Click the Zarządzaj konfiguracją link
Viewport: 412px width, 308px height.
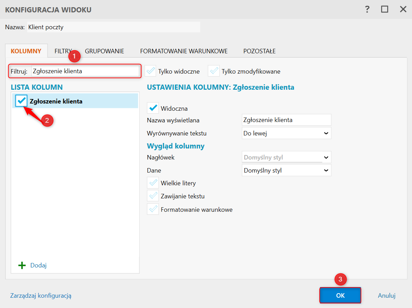(x=41, y=295)
